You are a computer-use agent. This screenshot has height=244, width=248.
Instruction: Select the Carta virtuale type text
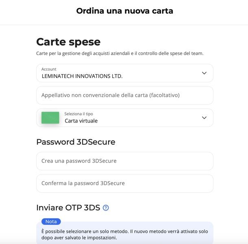coord(81,121)
